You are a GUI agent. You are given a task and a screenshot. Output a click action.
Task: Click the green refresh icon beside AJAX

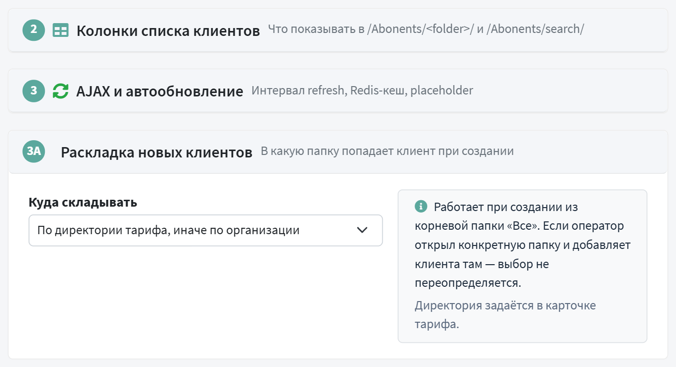[61, 91]
